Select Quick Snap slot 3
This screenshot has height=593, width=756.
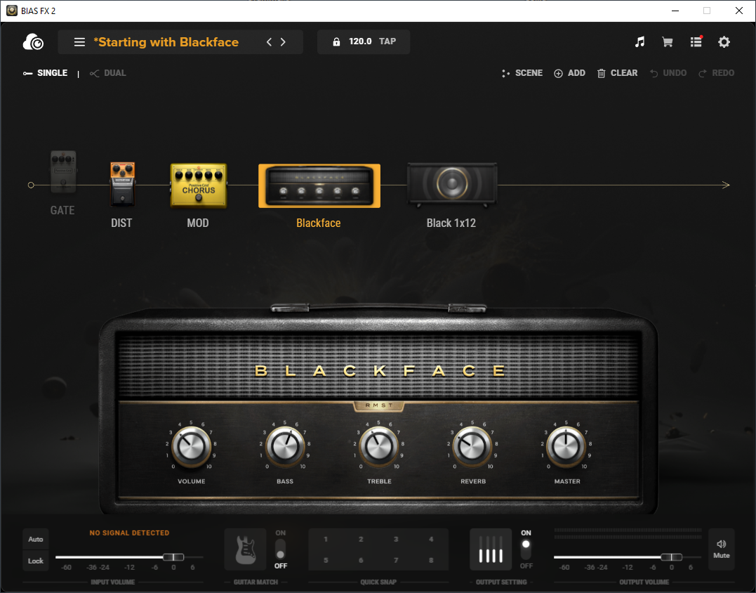click(x=396, y=539)
